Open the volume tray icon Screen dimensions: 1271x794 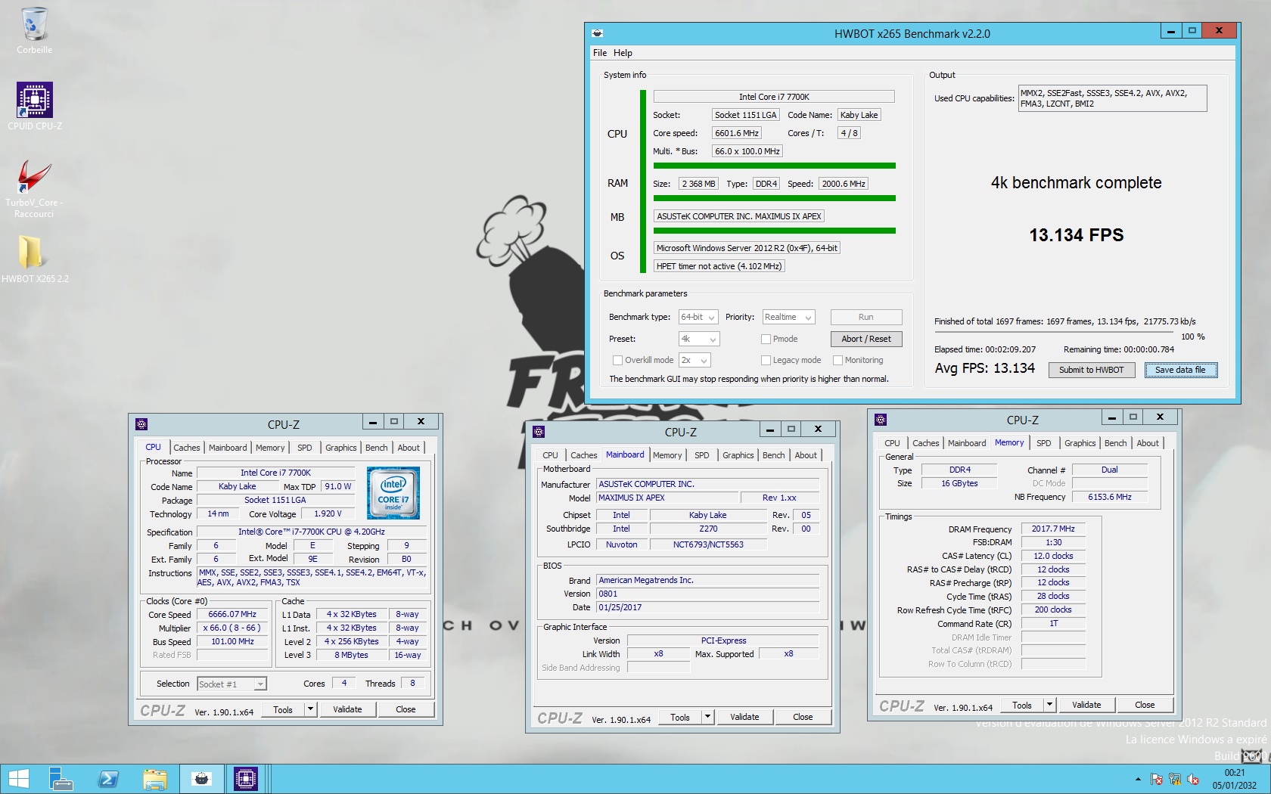tap(1193, 779)
